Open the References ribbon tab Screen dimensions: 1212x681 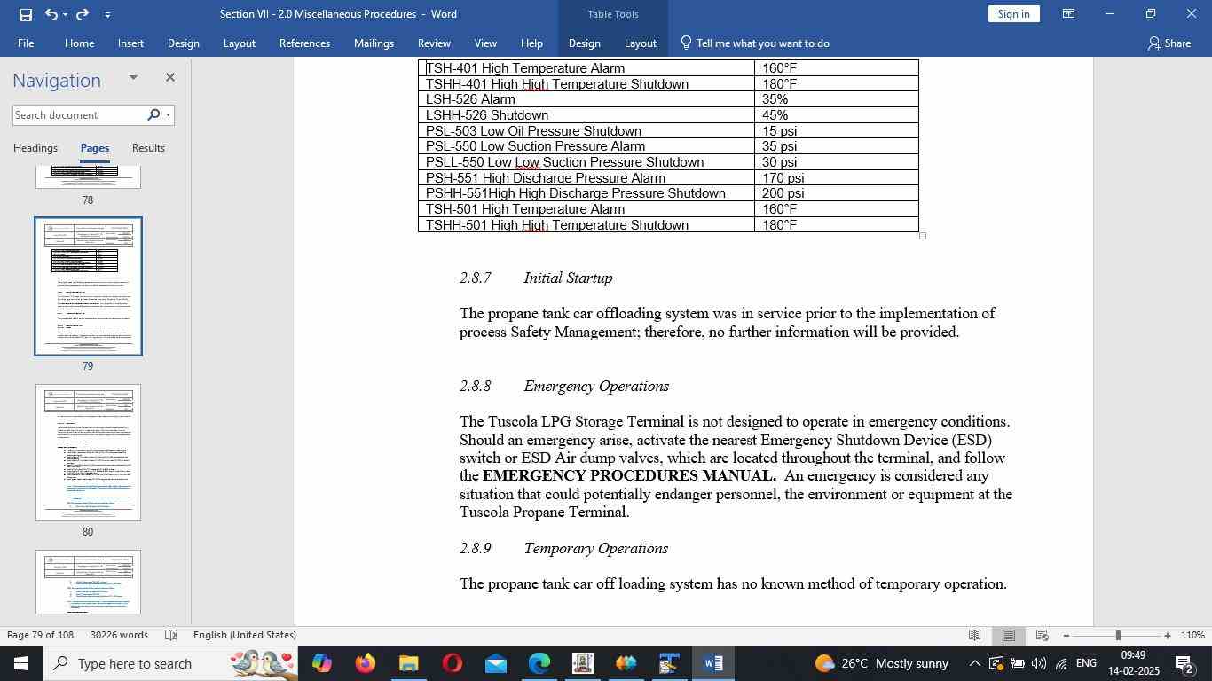coord(304,43)
